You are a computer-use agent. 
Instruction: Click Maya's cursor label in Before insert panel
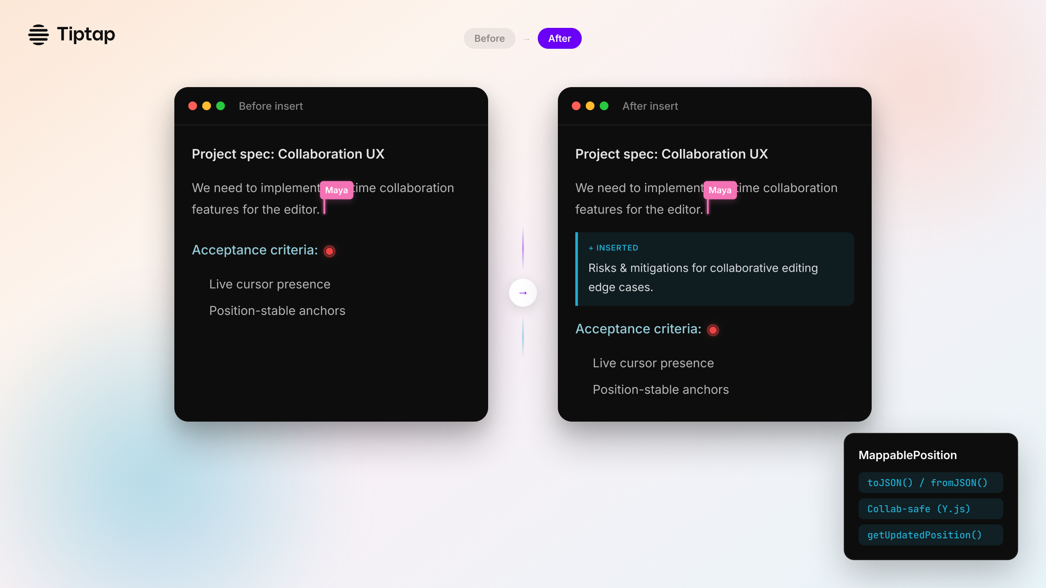pyautogui.click(x=336, y=190)
